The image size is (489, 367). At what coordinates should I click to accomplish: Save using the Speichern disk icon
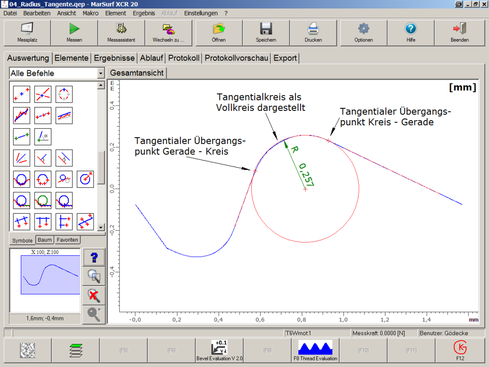266,33
